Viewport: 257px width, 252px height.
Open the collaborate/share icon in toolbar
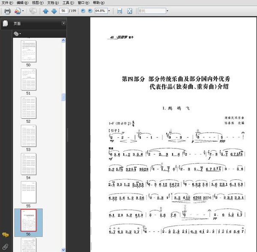(x=18, y=11)
